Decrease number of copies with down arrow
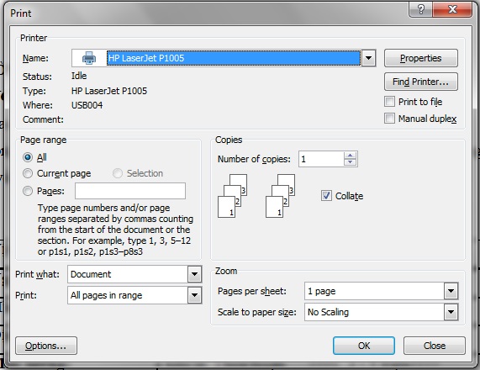480x370 pixels. click(x=351, y=162)
